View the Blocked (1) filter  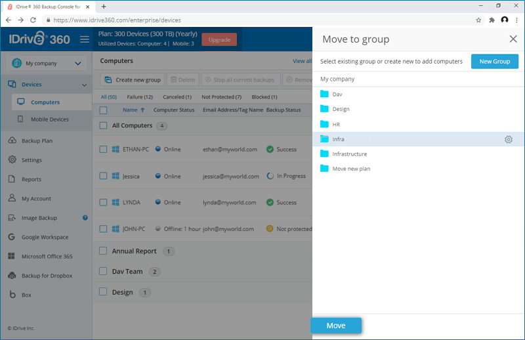tap(264, 96)
